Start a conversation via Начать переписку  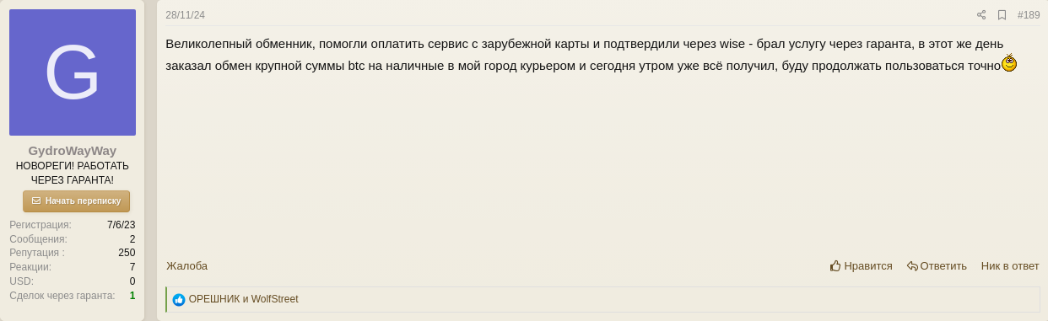pyautogui.click(x=76, y=201)
